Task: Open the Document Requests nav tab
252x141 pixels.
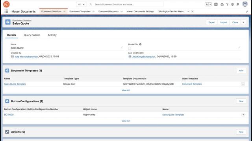Action: (x=109, y=11)
